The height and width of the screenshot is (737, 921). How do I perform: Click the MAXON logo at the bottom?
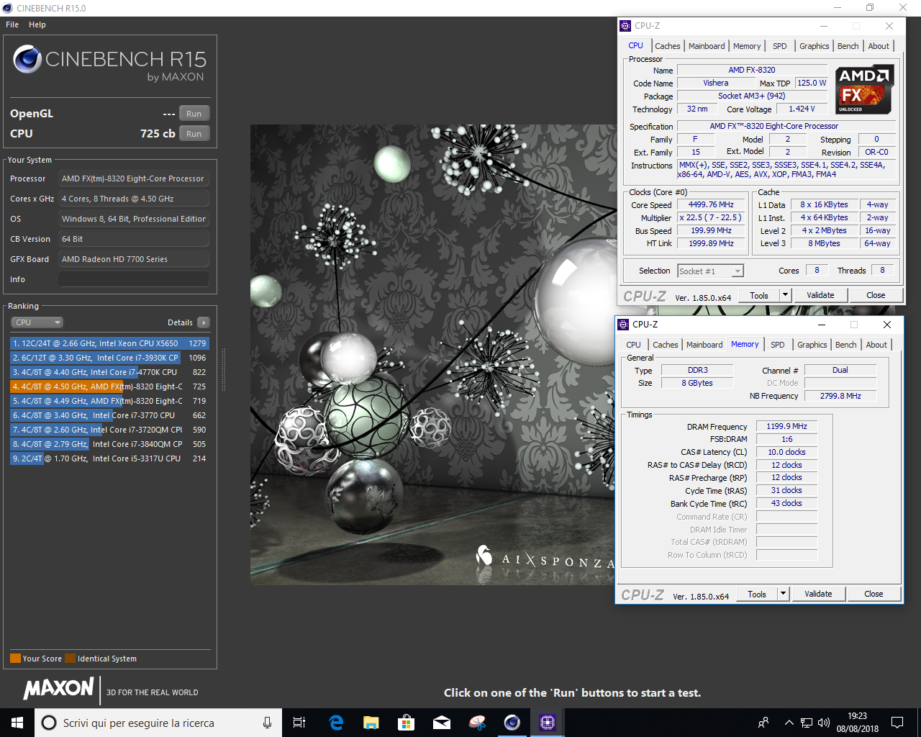tap(58, 689)
